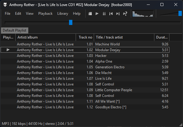Screen dimensions: 183x127
Task: Click the spectrum visualization display
Action: click(143, 14)
